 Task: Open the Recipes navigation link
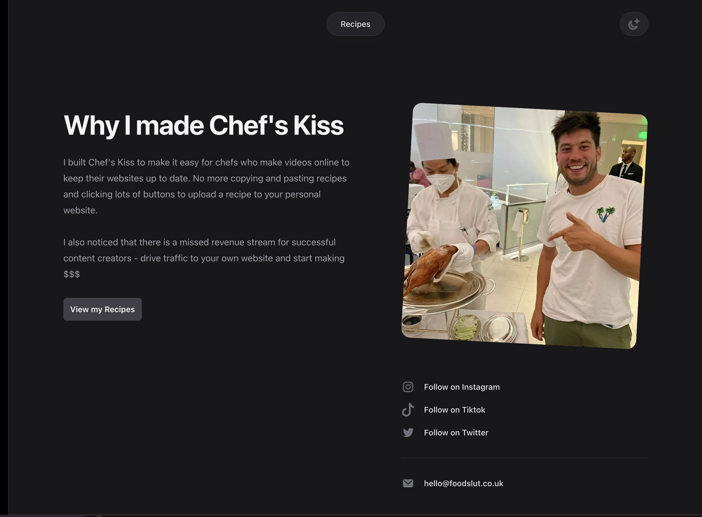click(x=355, y=24)
